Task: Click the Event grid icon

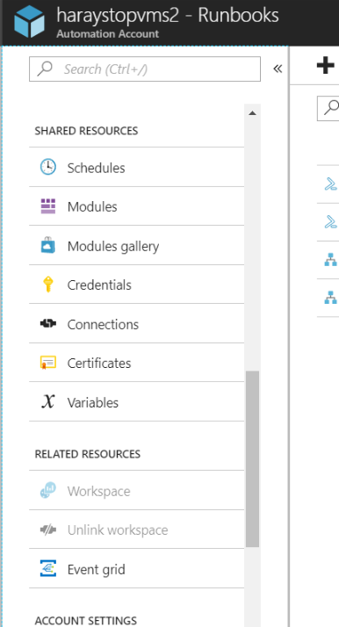Action: coord(48,568)
